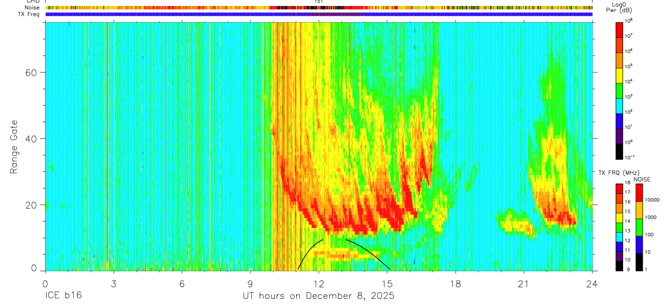Click the blue TX Freq strip above the plot

[x=319, y=14]
